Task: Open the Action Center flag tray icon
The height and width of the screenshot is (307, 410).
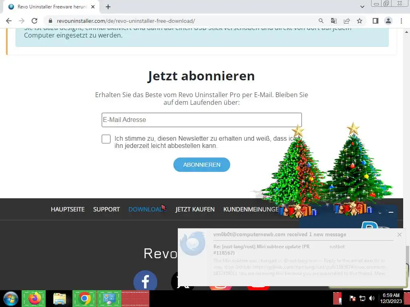Action: 352,298
